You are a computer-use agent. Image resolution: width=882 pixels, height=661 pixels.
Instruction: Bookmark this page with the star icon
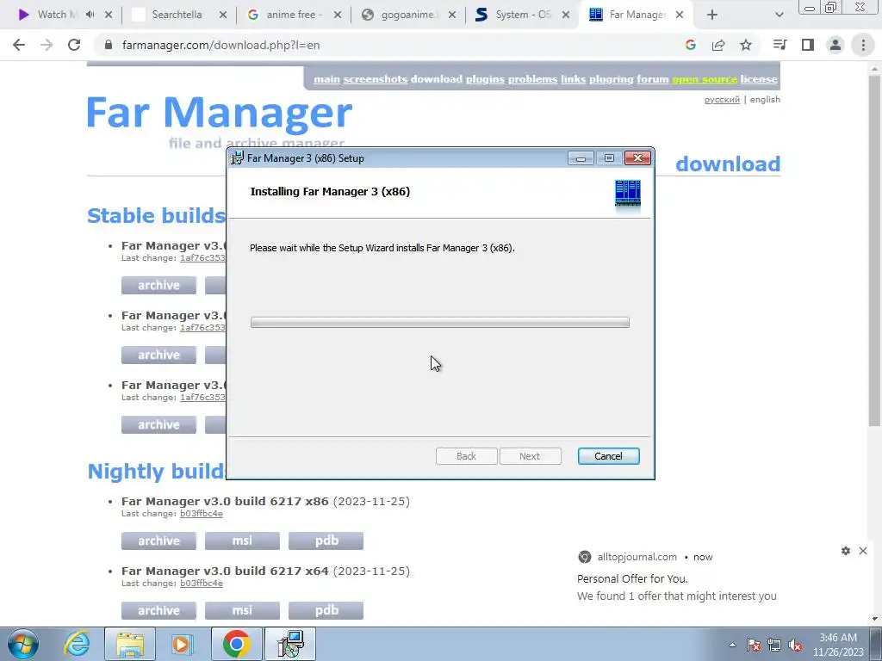pos(746,45)
